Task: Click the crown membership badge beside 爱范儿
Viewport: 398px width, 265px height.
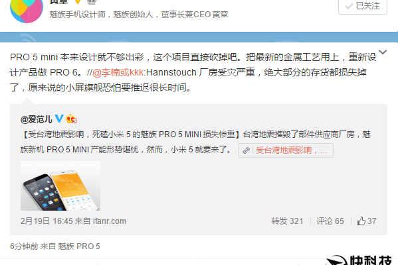Action: pyautogui.click(x=71, y=119)
